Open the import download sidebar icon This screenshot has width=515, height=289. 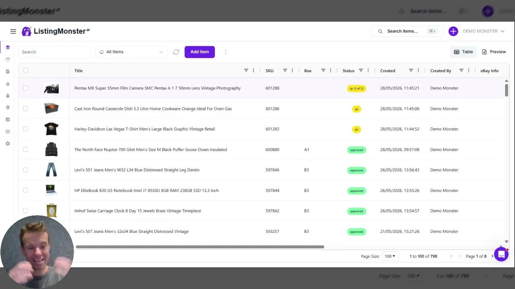[8, 83]
